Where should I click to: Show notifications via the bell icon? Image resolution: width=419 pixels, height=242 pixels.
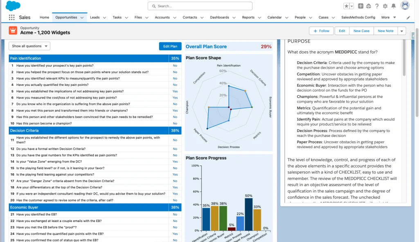tap(393, 6)
